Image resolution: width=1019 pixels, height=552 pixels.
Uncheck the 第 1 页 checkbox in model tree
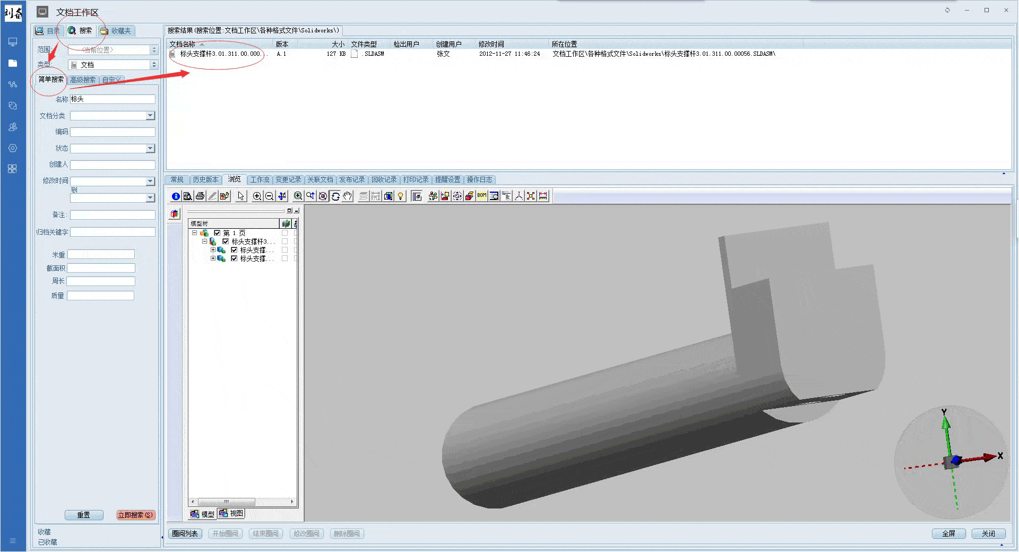pyautogui.click(x=217, y=233)
